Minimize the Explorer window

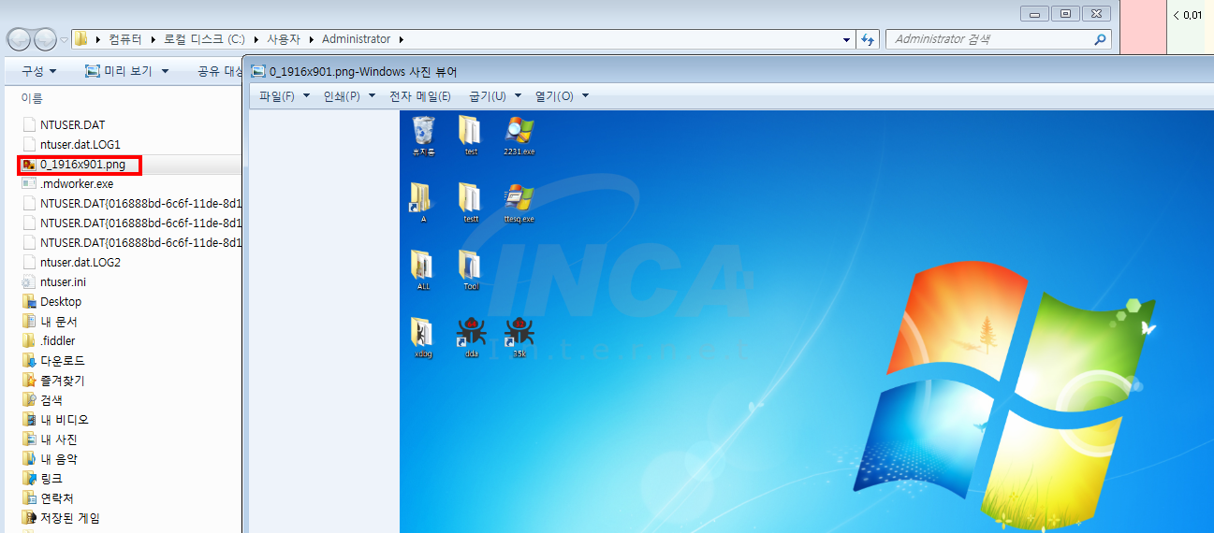(x=1035, y=13)
